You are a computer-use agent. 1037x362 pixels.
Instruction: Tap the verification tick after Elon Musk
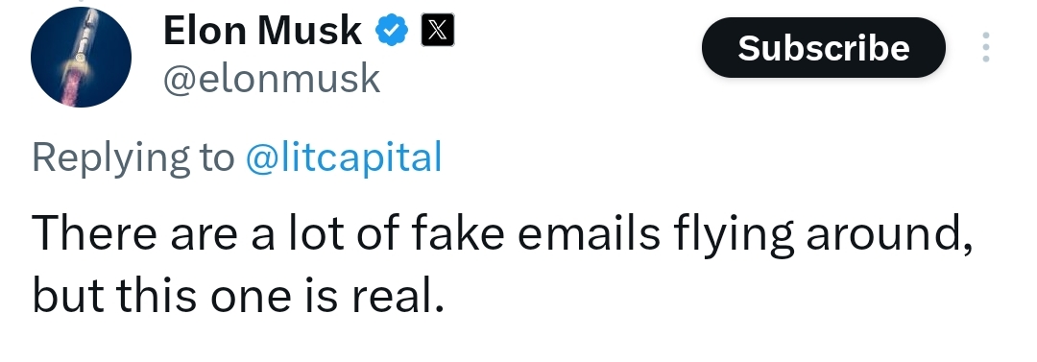pos(392,31)
